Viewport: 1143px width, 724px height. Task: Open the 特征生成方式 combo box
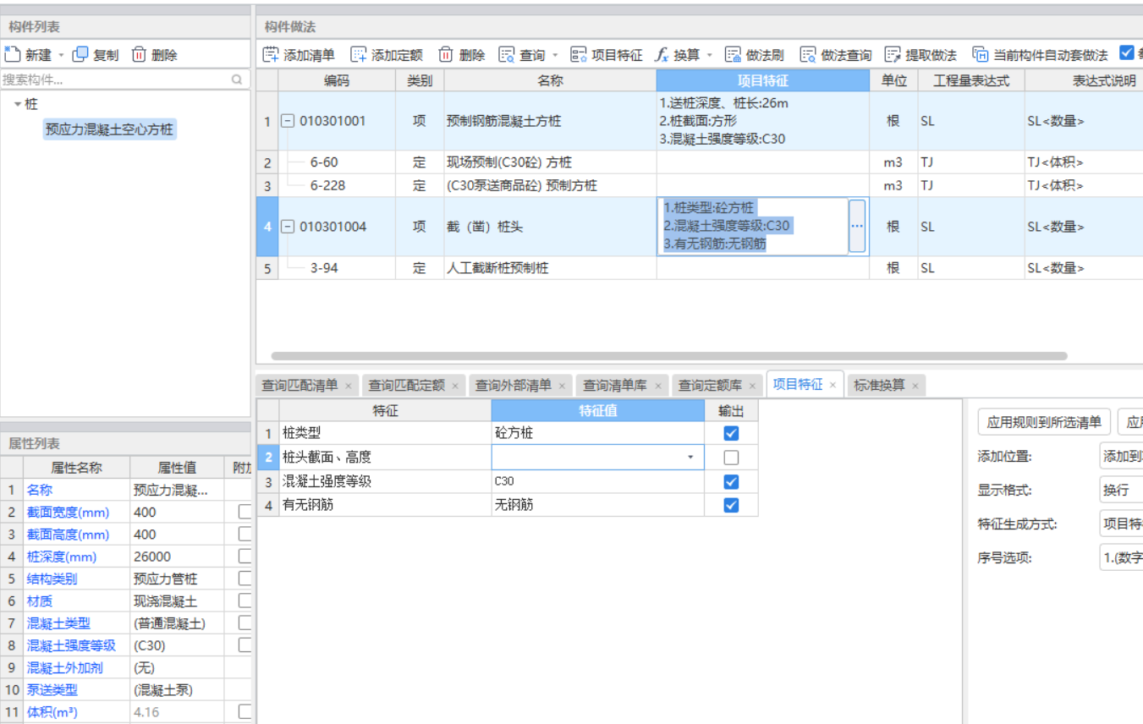[x=1121, y=524]
